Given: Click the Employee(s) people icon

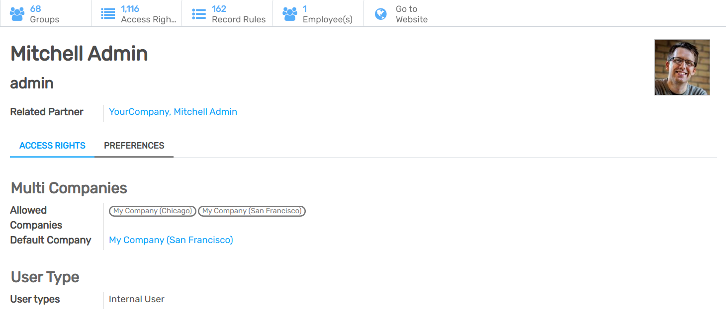Looking at the screenshot, I should [x=290, y=13].
